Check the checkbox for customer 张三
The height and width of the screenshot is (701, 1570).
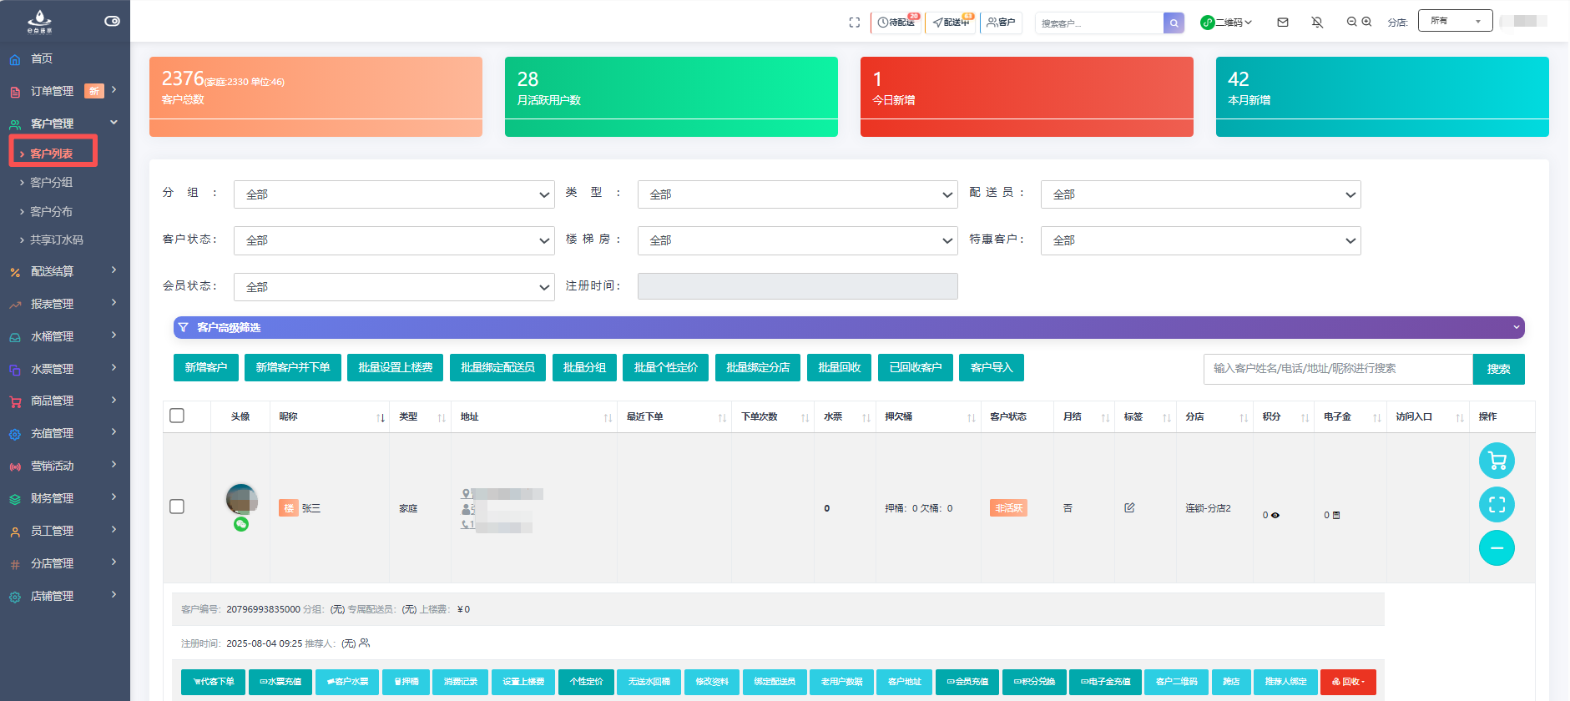tap(177, 507)
